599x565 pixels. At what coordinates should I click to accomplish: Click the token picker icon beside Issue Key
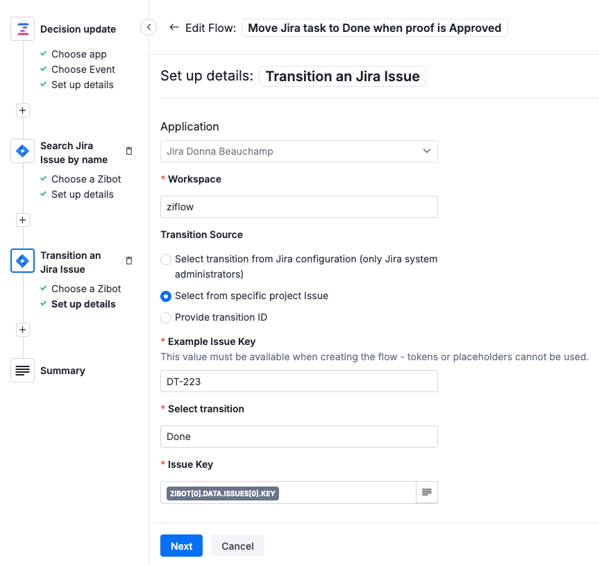point(427,492)
